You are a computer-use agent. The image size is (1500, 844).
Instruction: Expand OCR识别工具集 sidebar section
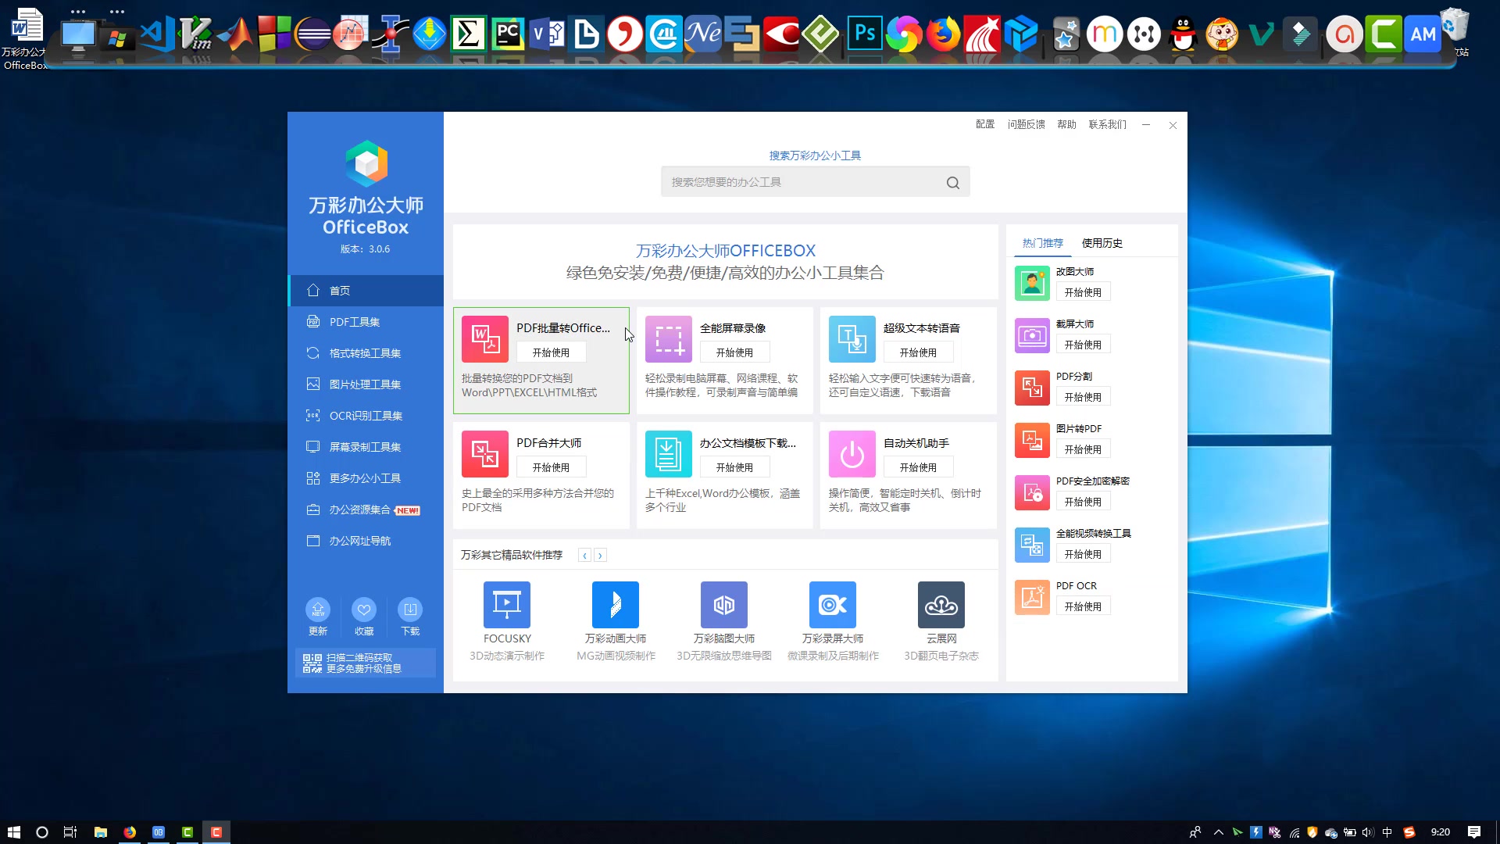[x=365, y=414]
